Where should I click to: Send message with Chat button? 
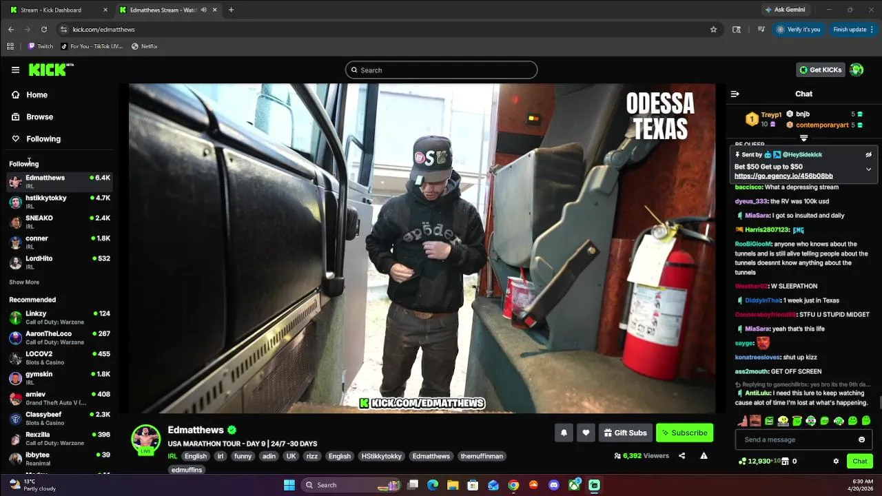point(859,461)
